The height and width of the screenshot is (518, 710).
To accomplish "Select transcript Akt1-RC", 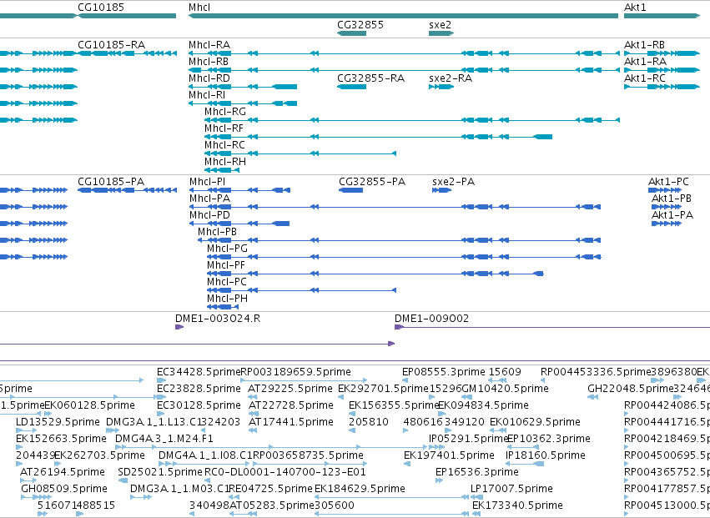I will (662, 87).
